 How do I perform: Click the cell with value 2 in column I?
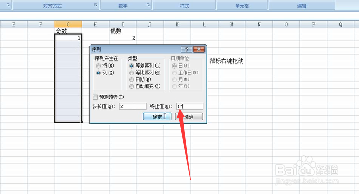(123, 38)
